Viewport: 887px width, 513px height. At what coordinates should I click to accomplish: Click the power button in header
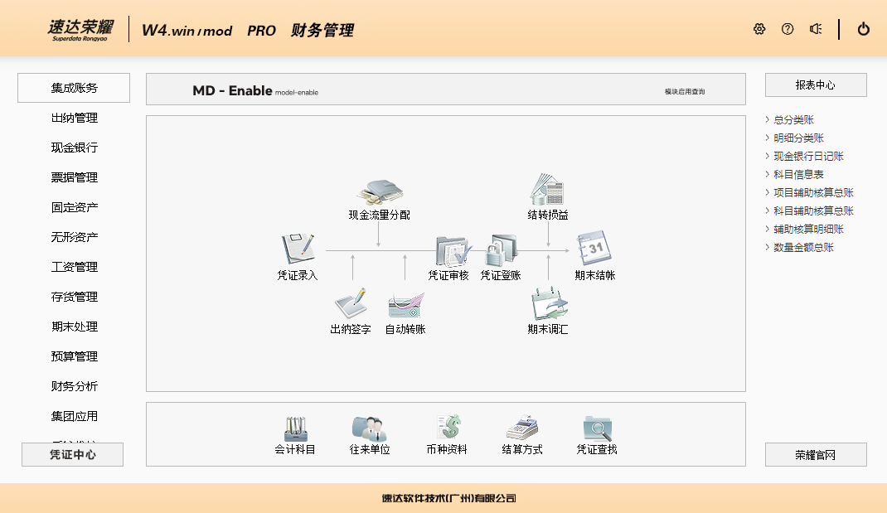pos(863,29)
